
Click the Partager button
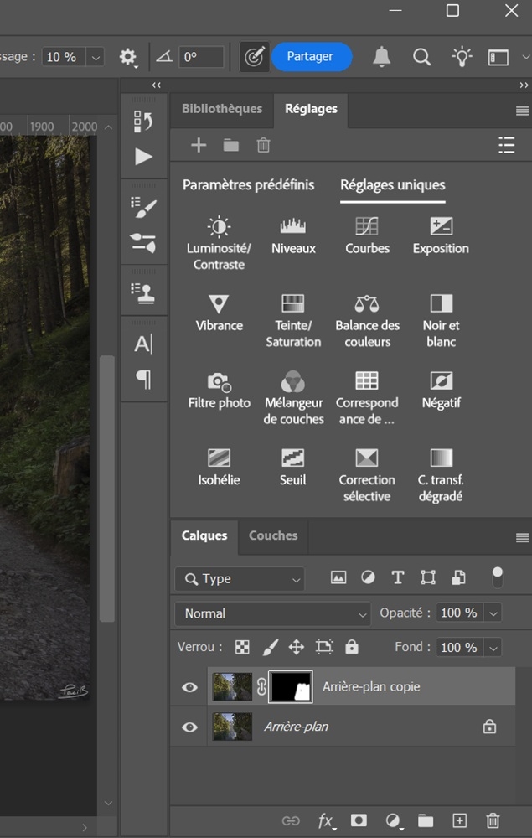(x=312, y=57)
